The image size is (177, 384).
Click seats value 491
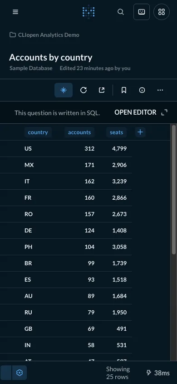(121, 328)
